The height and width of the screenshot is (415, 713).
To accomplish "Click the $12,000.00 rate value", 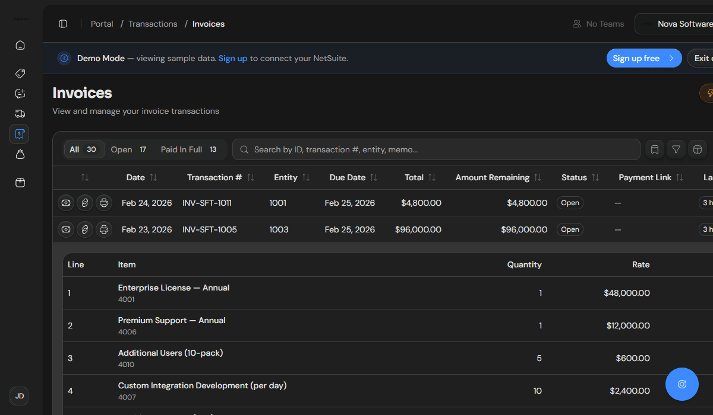I will [x=628, y=325].
